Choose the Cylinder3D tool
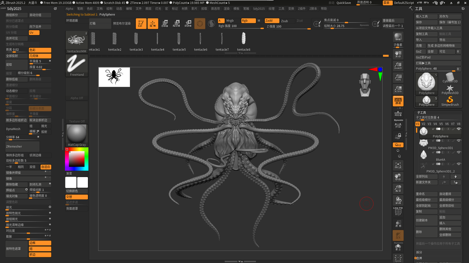Image resolution: width=469 pixels, height=263 pixels. click(450, 78)
